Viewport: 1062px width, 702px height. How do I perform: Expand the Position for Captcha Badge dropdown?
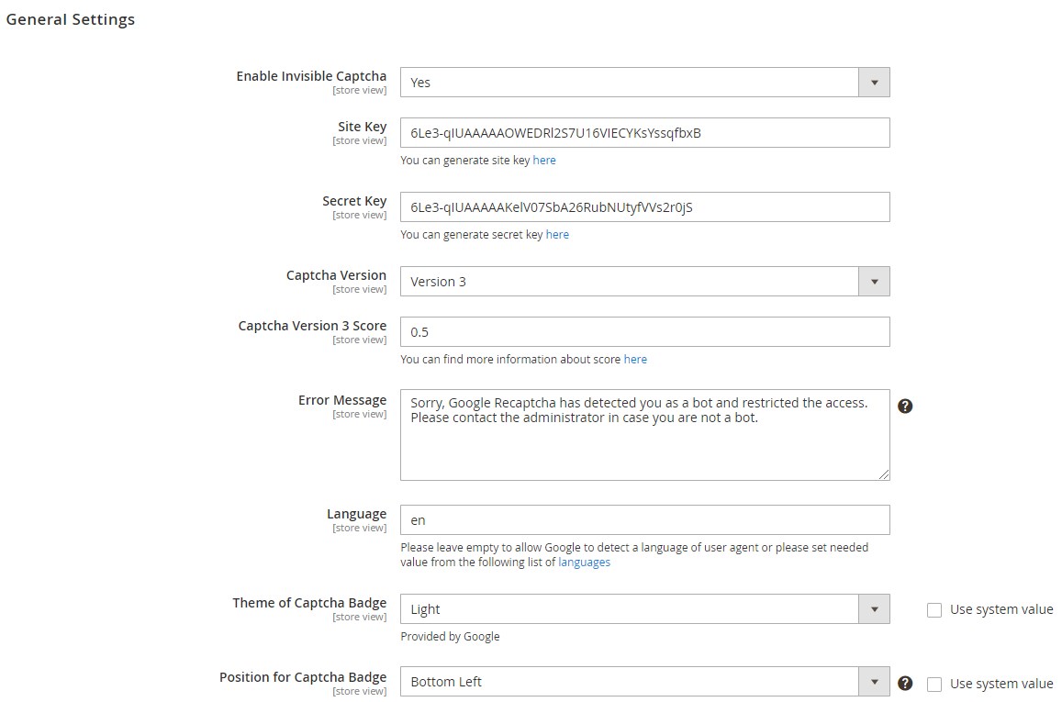(644, 682)
